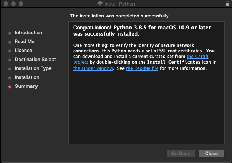
Task: Click the Install Python window title
Action: click(x=119, y=4)
